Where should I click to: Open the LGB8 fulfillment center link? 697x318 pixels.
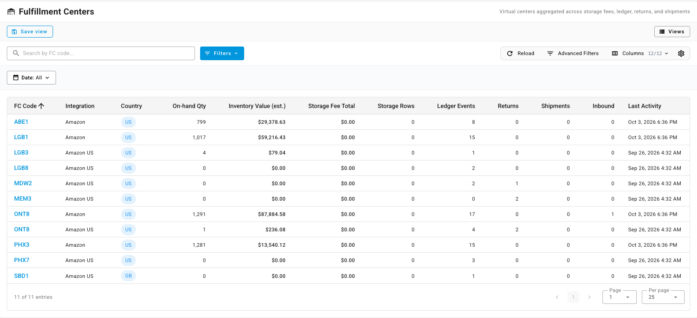[x=21, y=168]
